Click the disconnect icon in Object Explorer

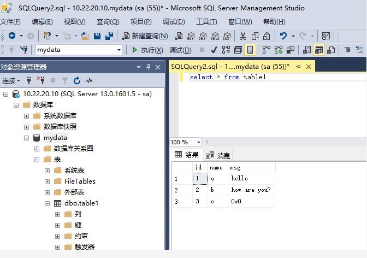(x=40, y=80)
